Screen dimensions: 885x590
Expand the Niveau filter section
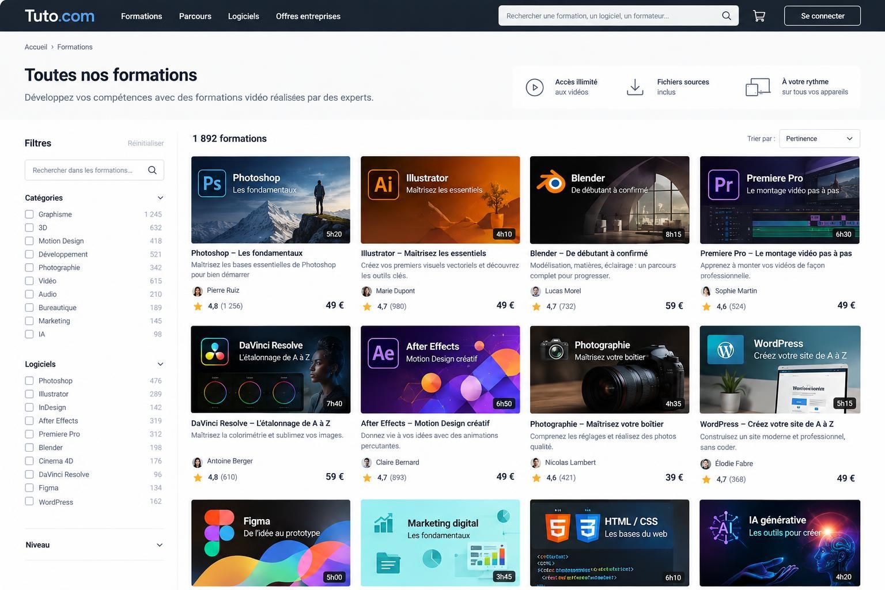click(160, 545)
